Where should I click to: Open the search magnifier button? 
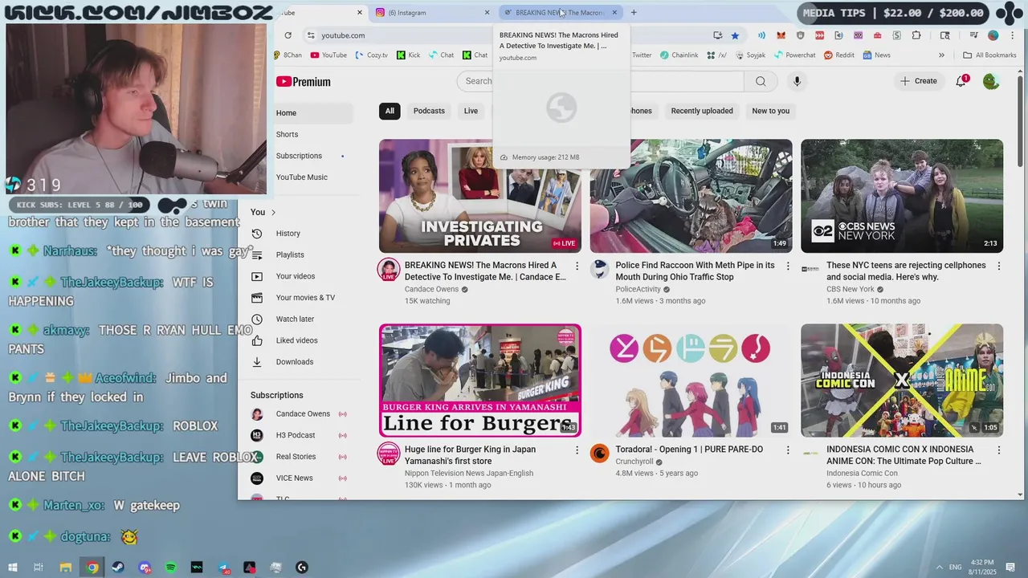pyautogui.click(x=761, y=81)
